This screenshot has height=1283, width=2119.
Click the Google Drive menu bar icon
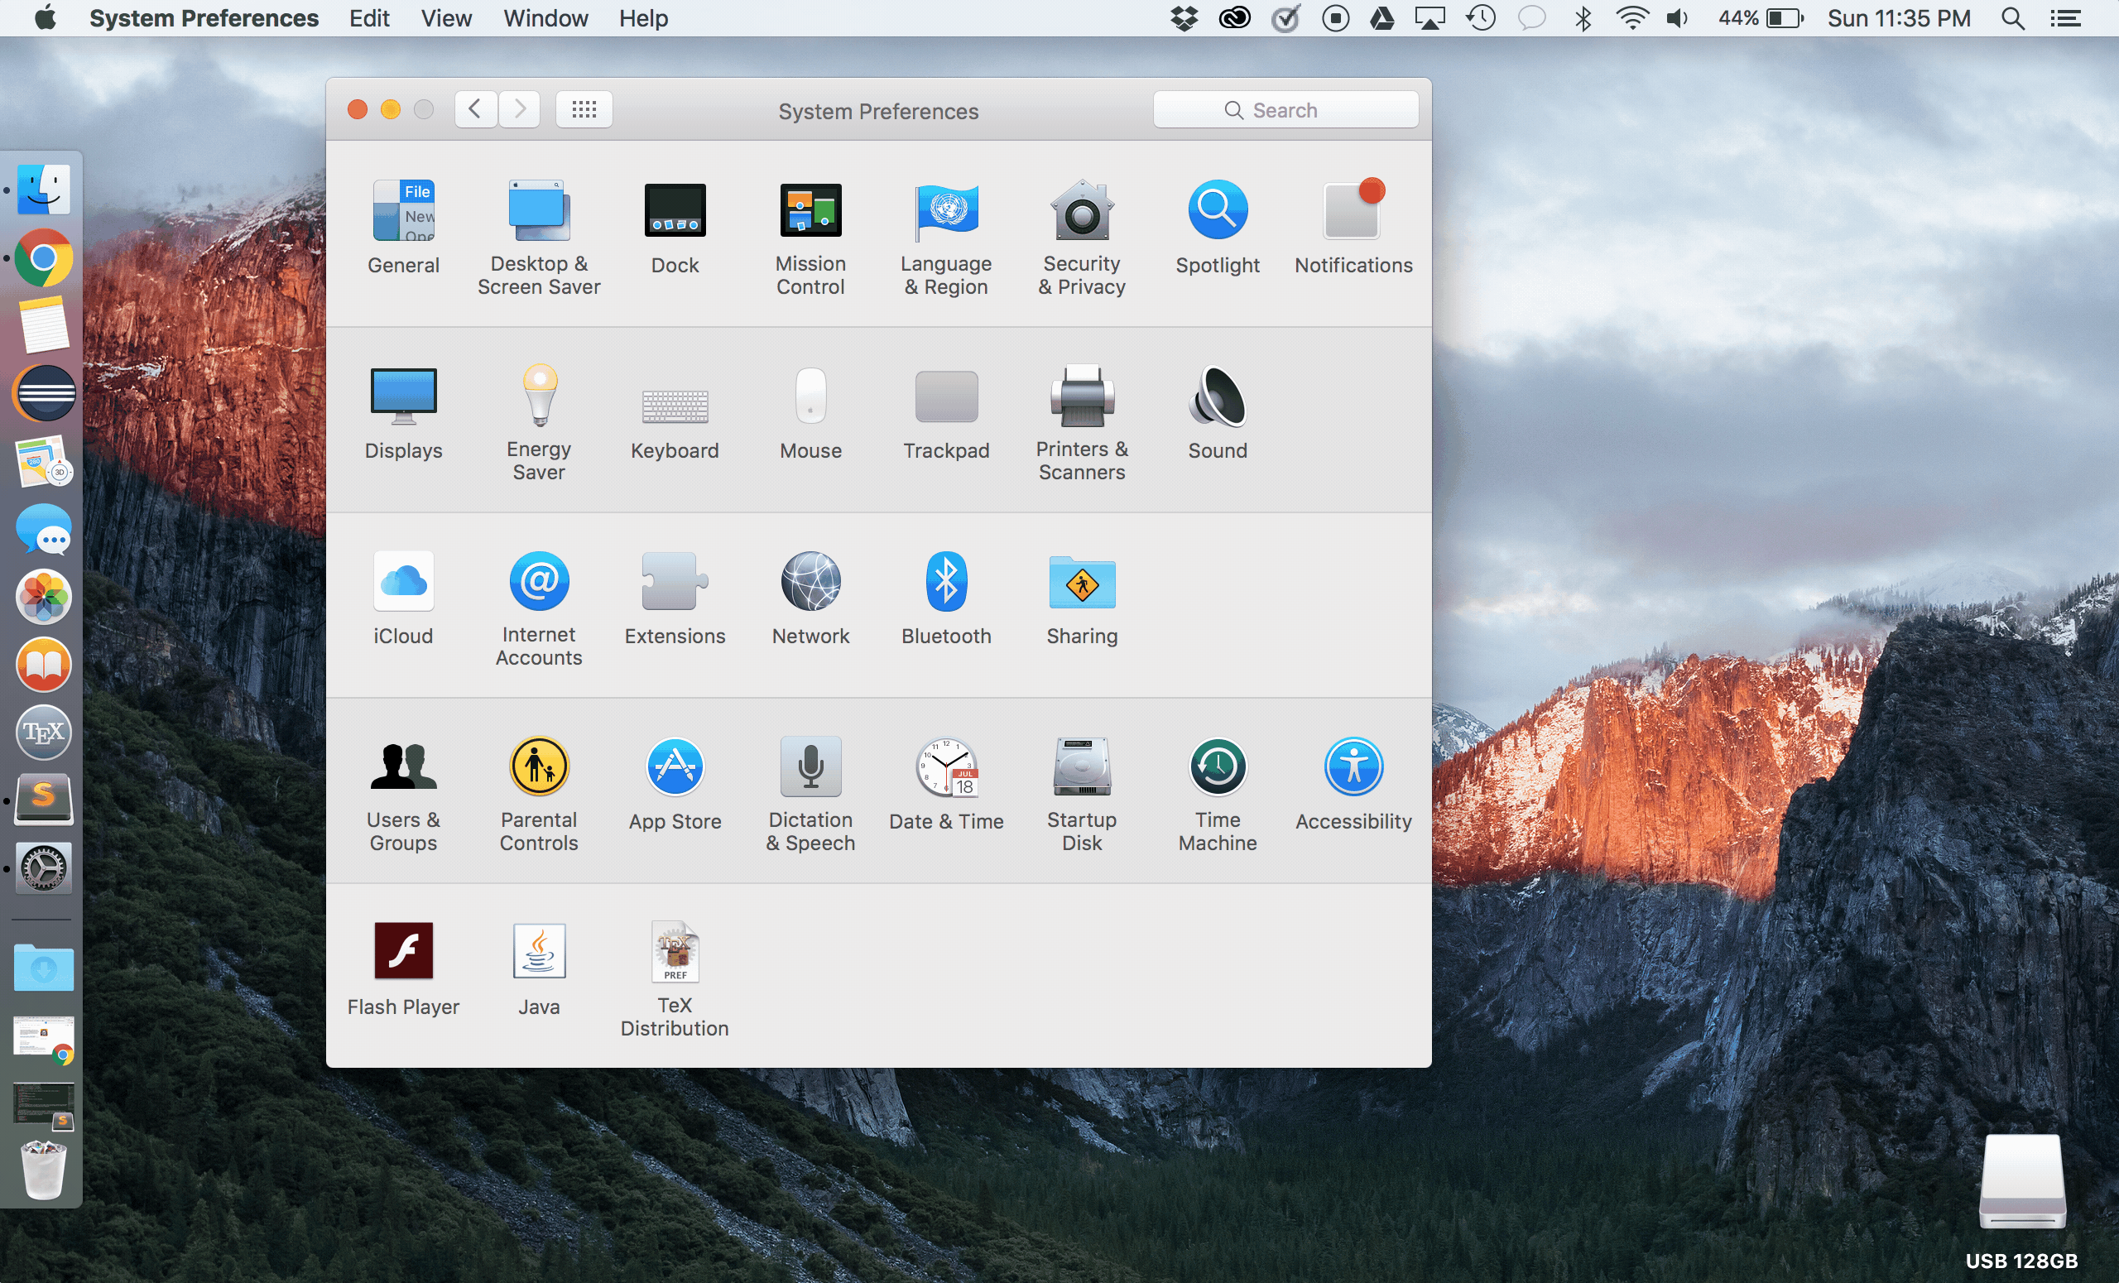click(x=1382, y=18)
